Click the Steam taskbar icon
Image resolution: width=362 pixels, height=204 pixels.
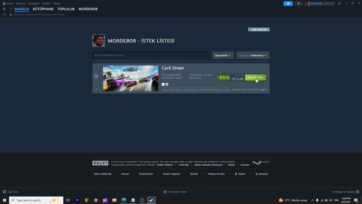point(151,200)
